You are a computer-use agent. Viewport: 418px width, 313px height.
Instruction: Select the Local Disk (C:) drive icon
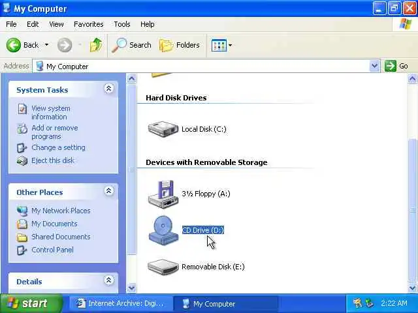coord(163,129)
